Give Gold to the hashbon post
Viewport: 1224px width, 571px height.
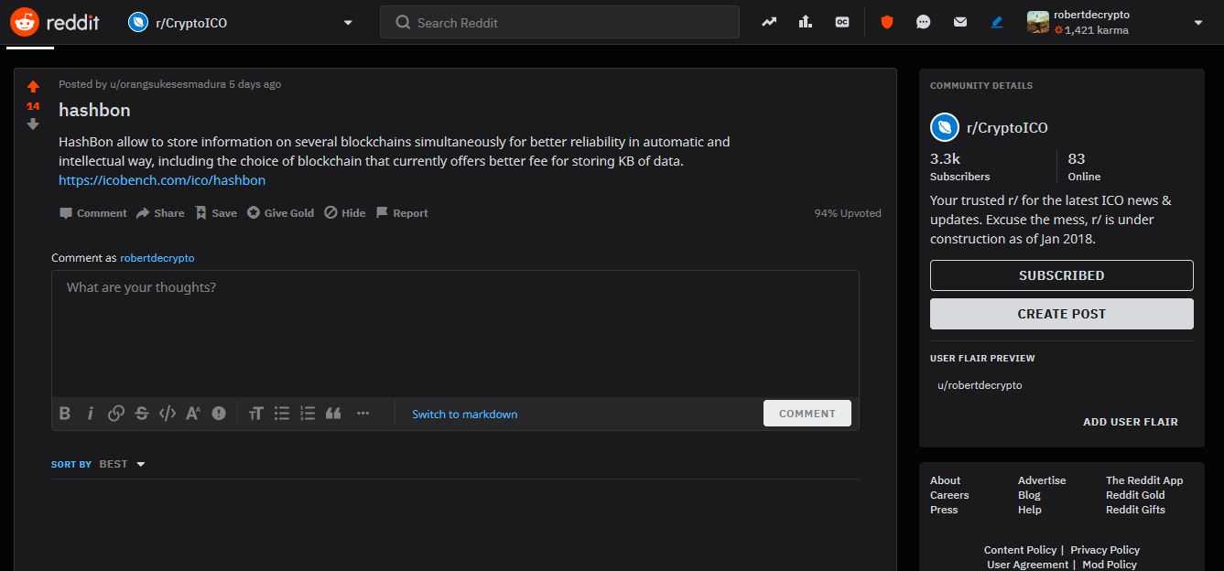(x=280, y=213)
